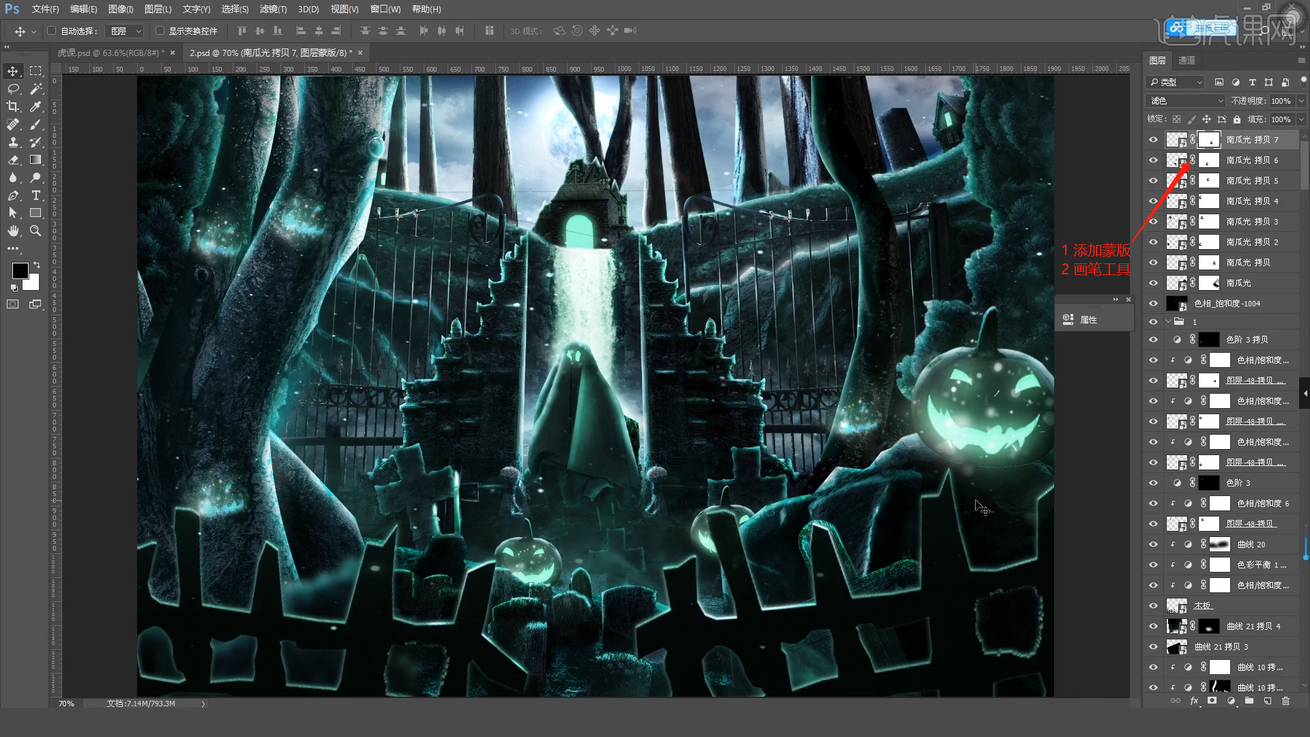Open the 不透明度 opacity dropdown arrow
Screen dimensions: 1310x737
coord(1301,101)
